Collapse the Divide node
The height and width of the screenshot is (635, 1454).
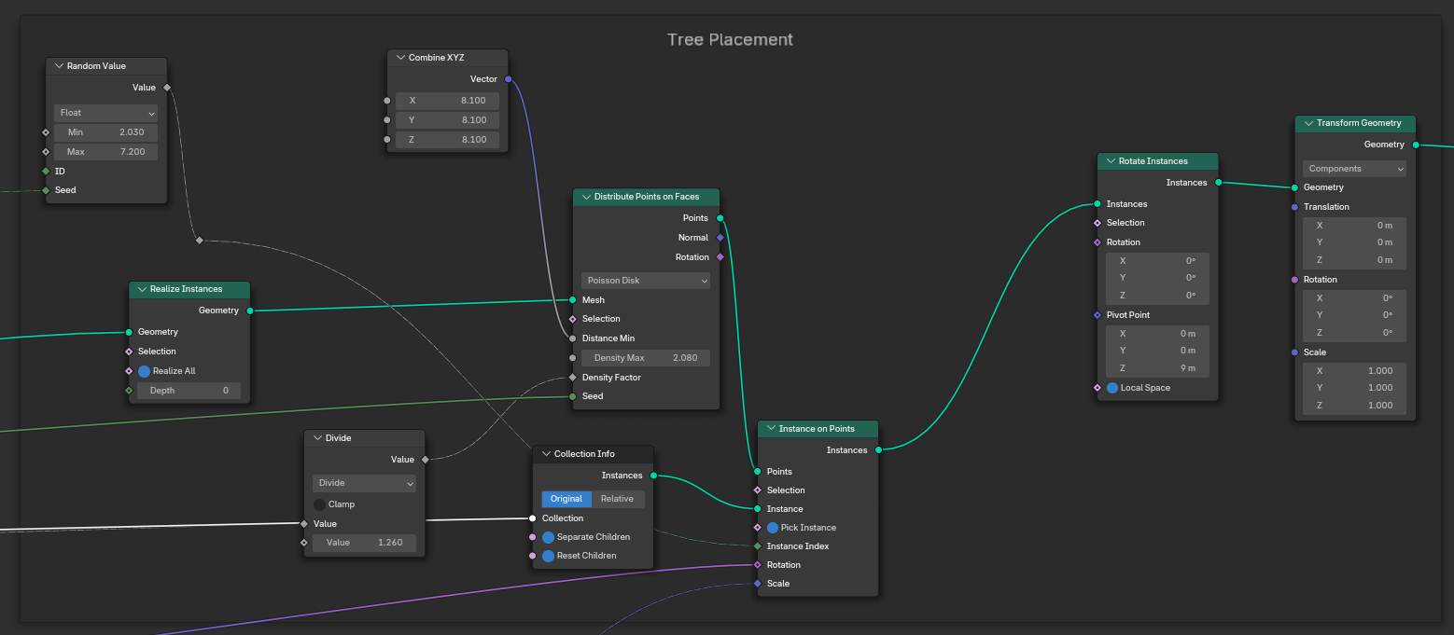[x=317, y=438]
